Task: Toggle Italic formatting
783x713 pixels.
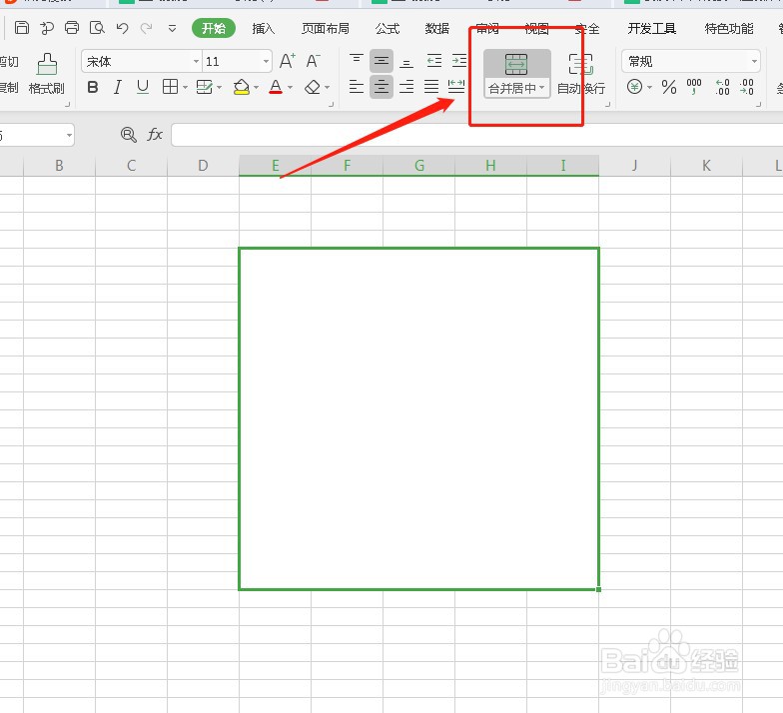Action: point(118,87)
